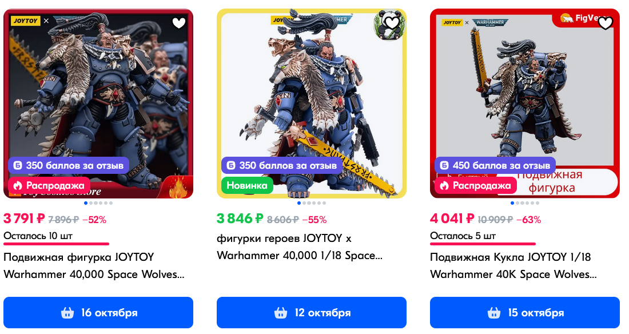Select last image dot under middle product

point(324,203)
